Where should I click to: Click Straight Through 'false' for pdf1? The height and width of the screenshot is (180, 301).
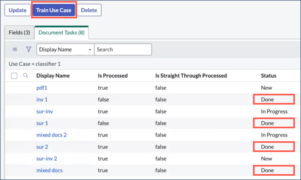tap(161, 88)
